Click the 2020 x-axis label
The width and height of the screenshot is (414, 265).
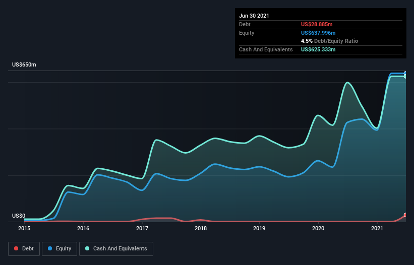pos(318,228)
